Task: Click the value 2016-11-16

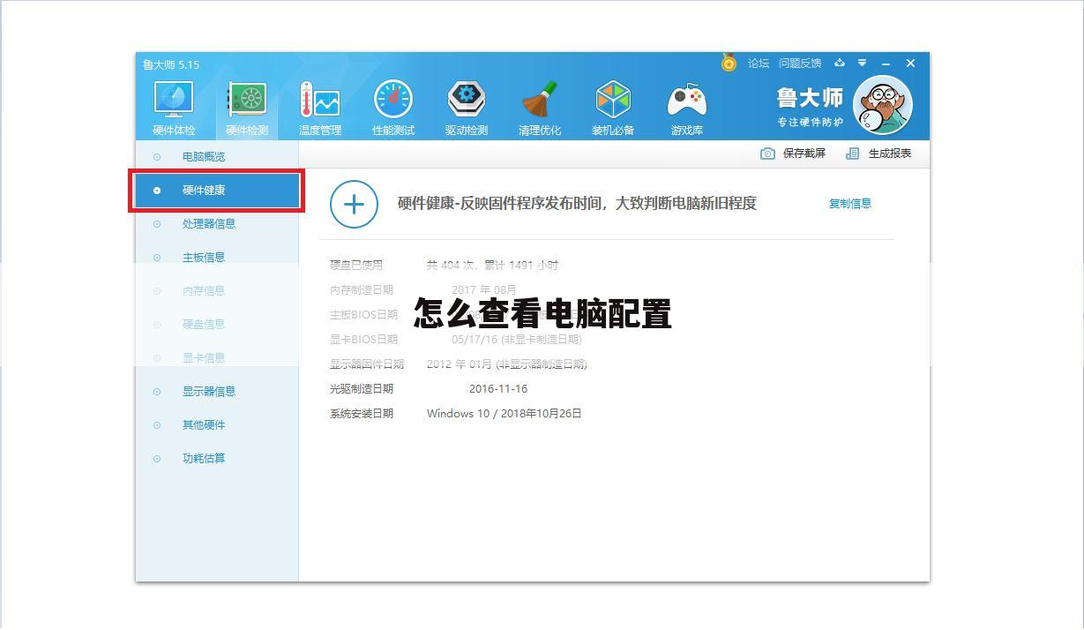Action: click(x=498, y=388)
